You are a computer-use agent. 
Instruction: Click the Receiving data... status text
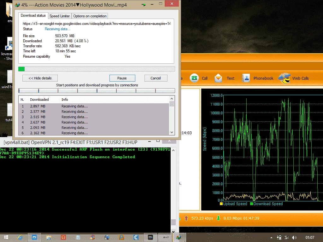pos(57,29)
